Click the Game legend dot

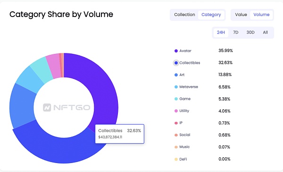176,99
